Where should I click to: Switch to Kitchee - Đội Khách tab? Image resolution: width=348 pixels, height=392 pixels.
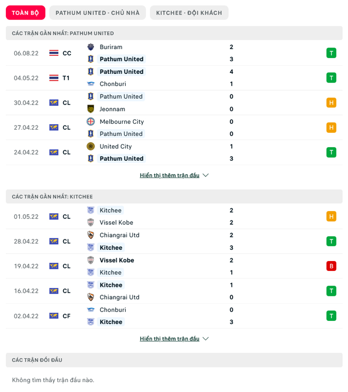tap(189, 13)
